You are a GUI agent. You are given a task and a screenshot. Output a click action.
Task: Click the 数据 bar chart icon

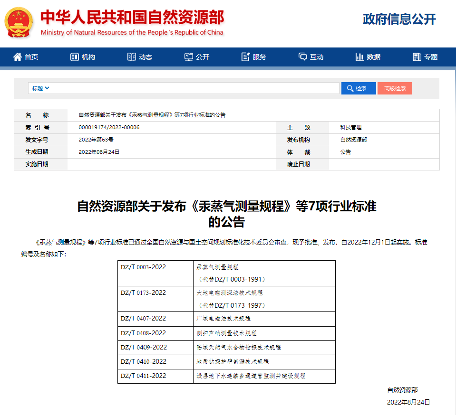pyautogui.click(x=359, y=57)
